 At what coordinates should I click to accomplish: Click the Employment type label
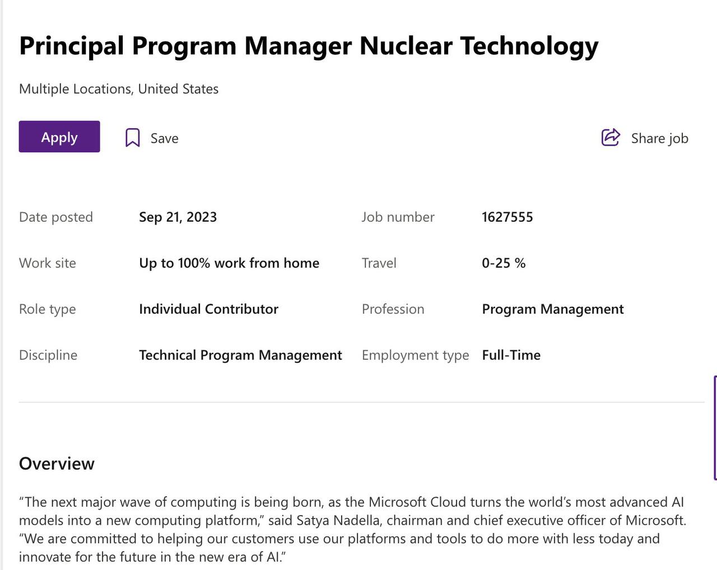(415, 355)
